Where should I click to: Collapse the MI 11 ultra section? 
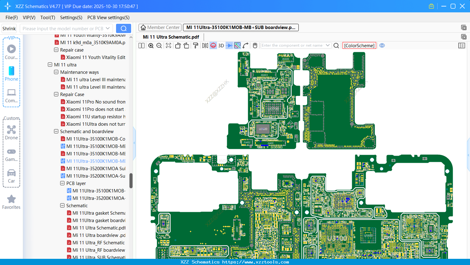coord(50,65)
